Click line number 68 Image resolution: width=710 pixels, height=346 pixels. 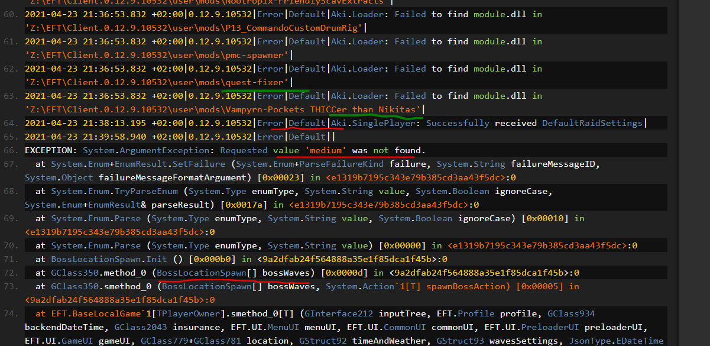click(x=9, y=191)
